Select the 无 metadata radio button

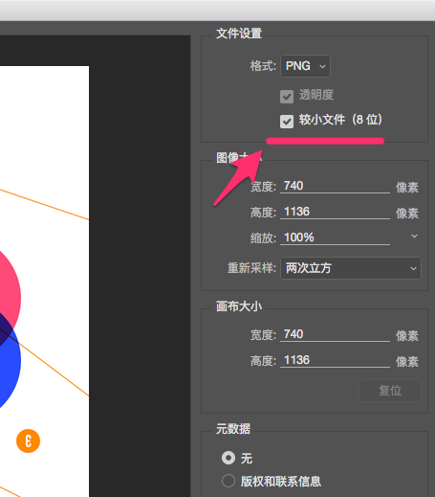coord(228,458)
